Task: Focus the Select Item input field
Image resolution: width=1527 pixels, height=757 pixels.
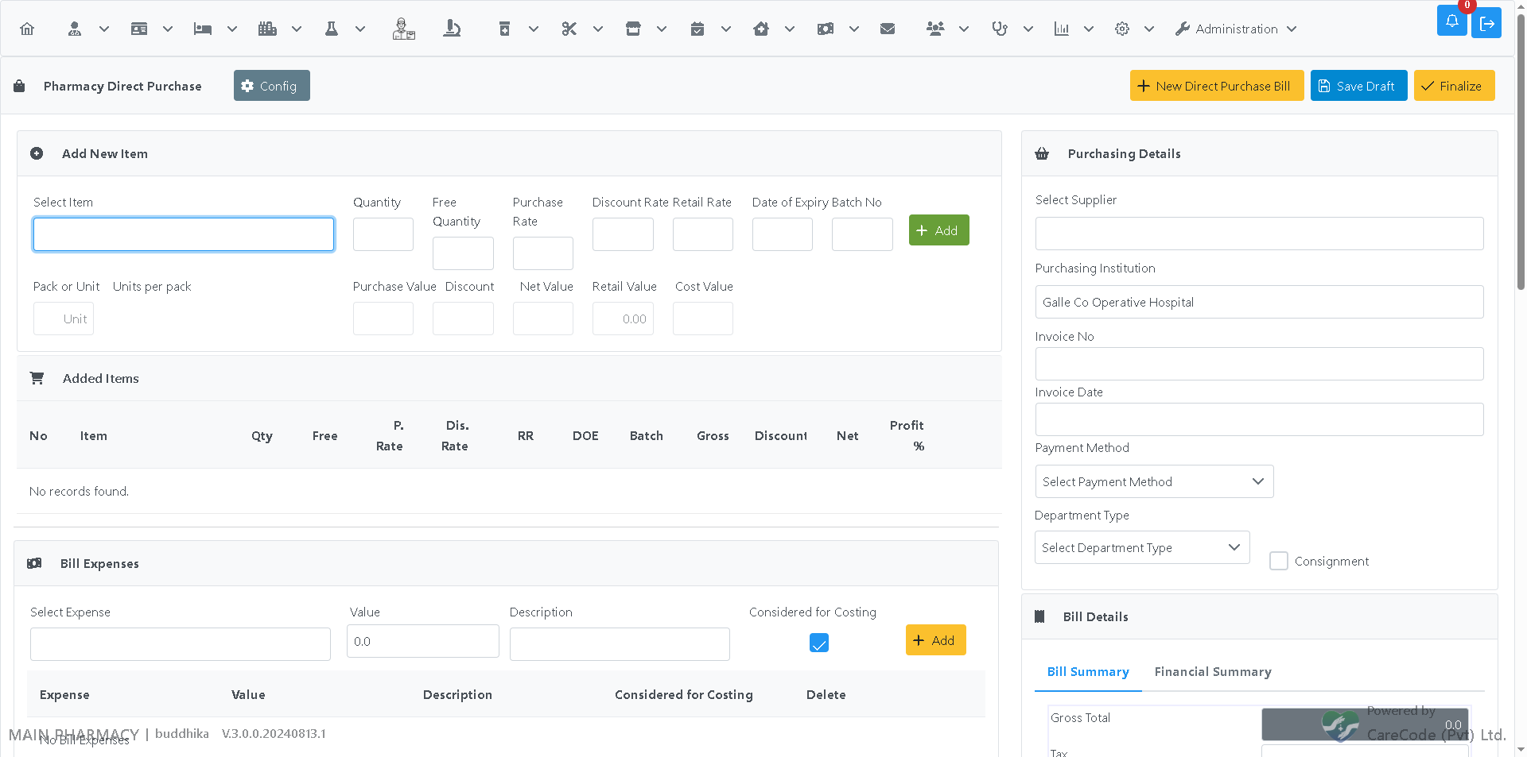Action: (x=184, y=234)
